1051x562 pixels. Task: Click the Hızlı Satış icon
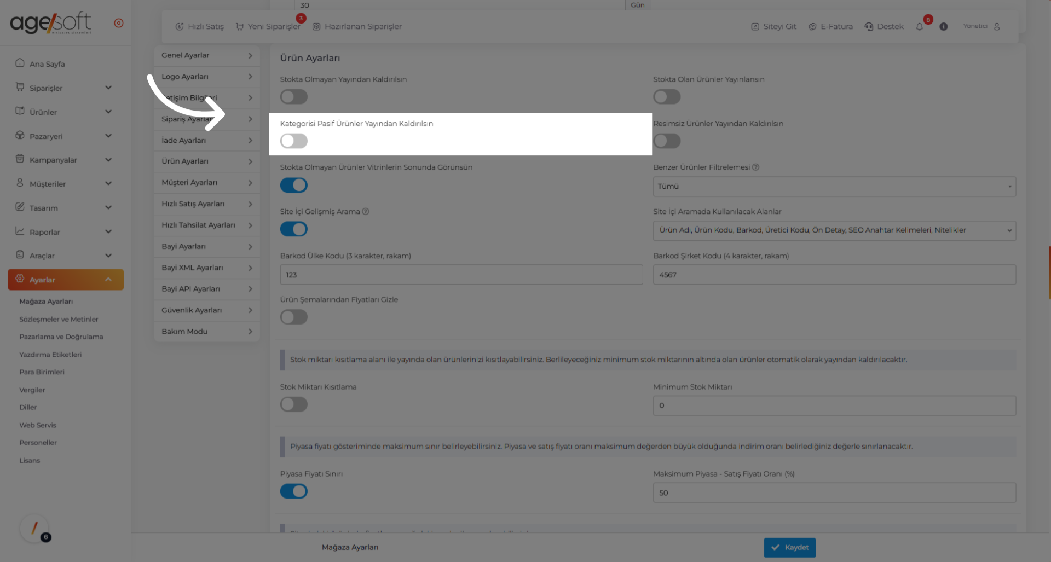coord(180,26)
